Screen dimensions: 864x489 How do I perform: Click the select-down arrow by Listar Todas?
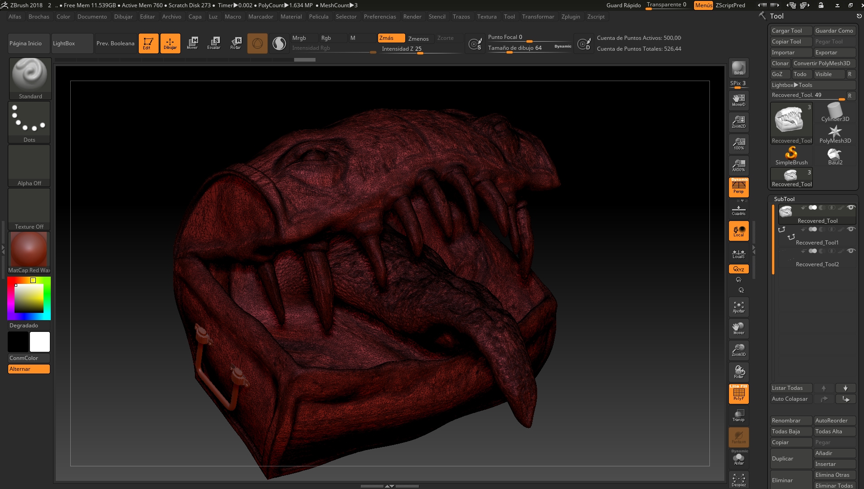[845, 388]
